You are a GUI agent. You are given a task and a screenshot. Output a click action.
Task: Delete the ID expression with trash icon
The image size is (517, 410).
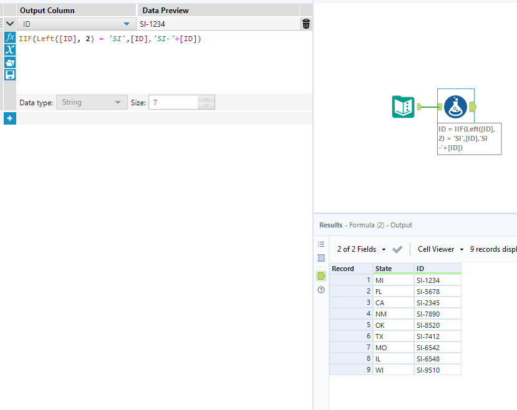pyautogui.click(x=306, y=24)
